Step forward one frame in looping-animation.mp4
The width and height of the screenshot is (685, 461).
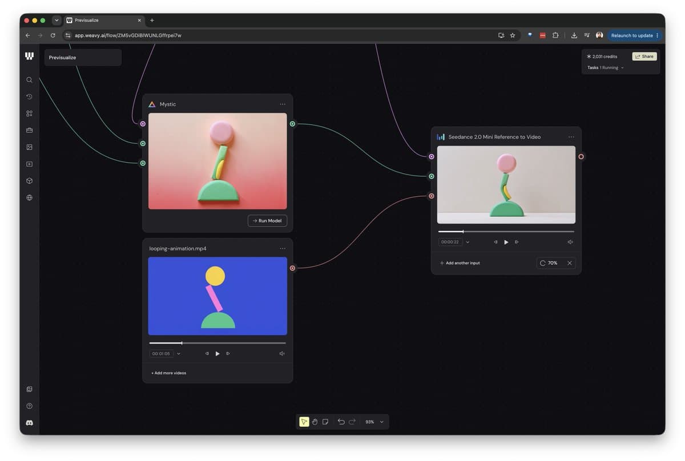[228, 354]
